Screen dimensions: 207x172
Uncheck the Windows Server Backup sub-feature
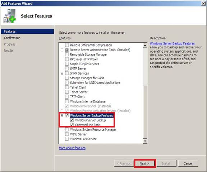click(72, 120)
